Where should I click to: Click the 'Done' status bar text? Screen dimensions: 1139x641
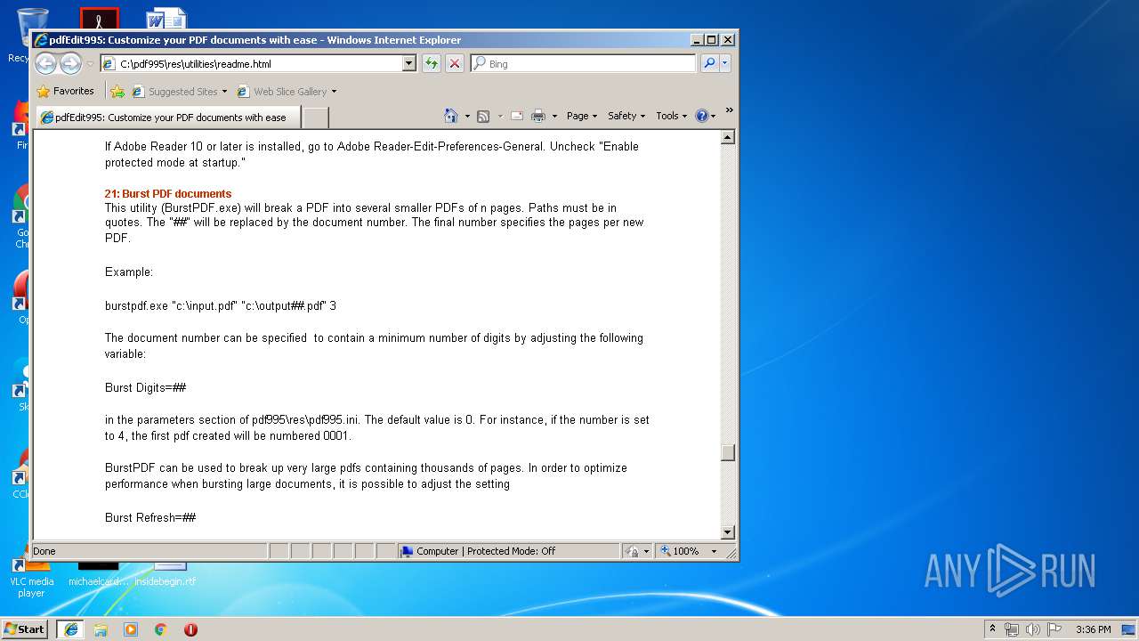coord(44,551)
